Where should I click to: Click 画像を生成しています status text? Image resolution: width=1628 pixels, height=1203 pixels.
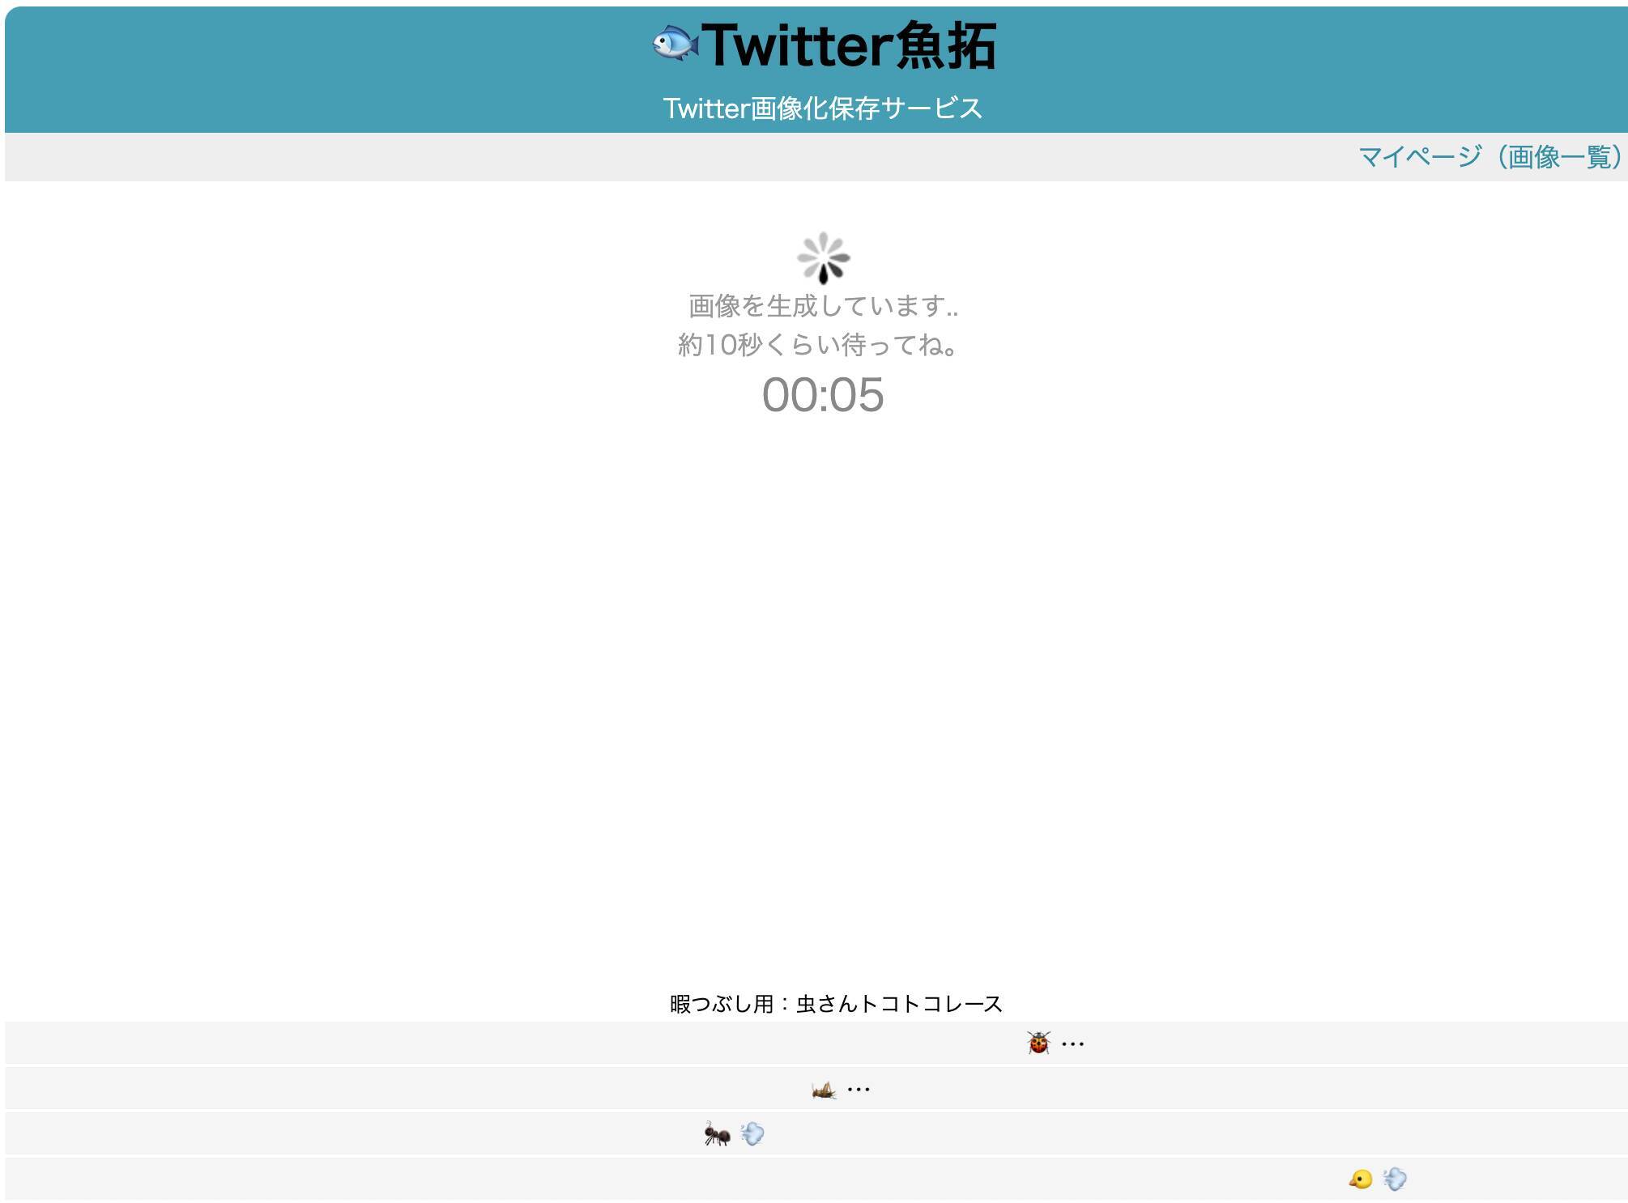click(x=823, y=306)
